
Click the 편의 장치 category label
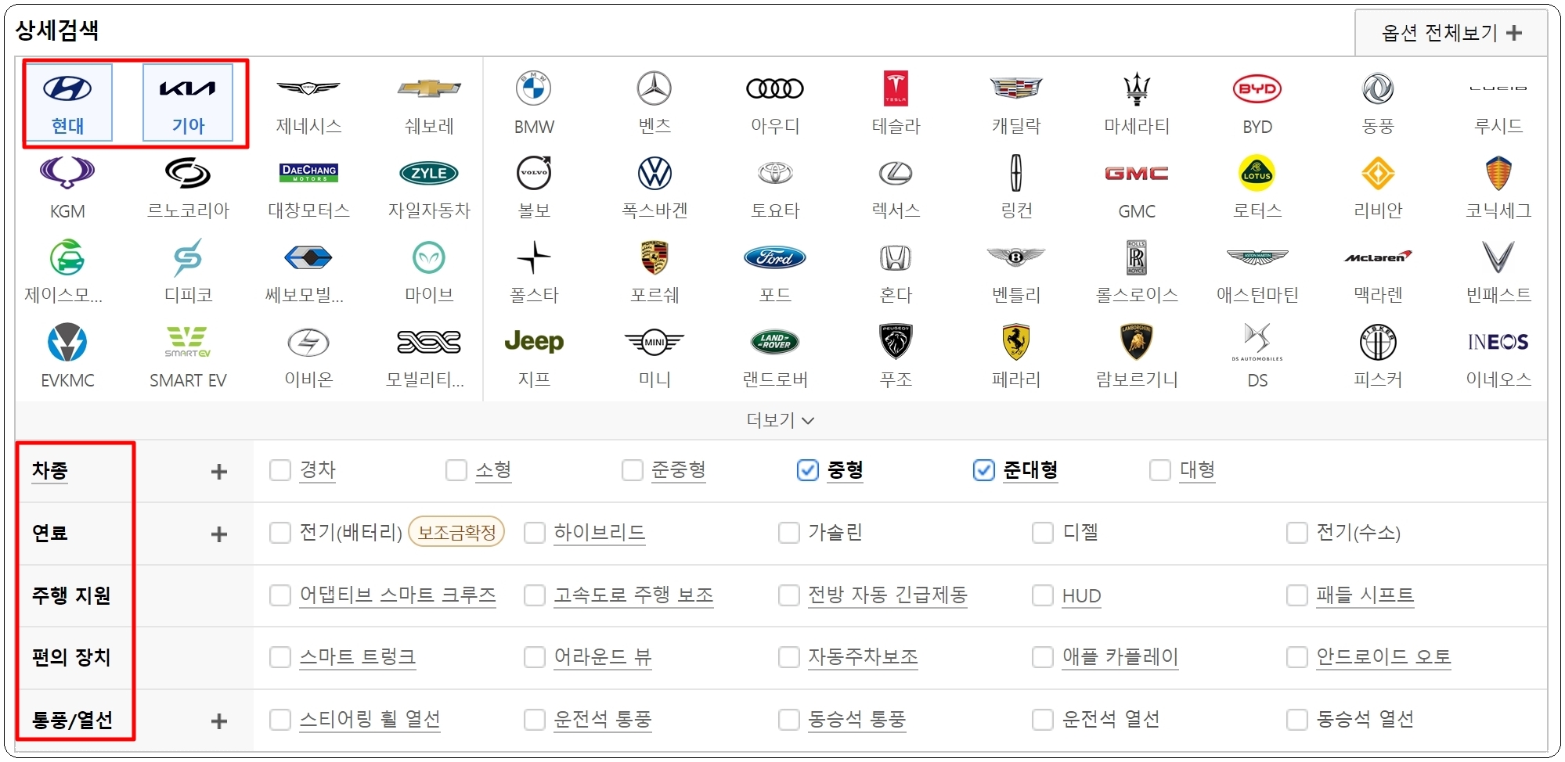coord(70,657)
